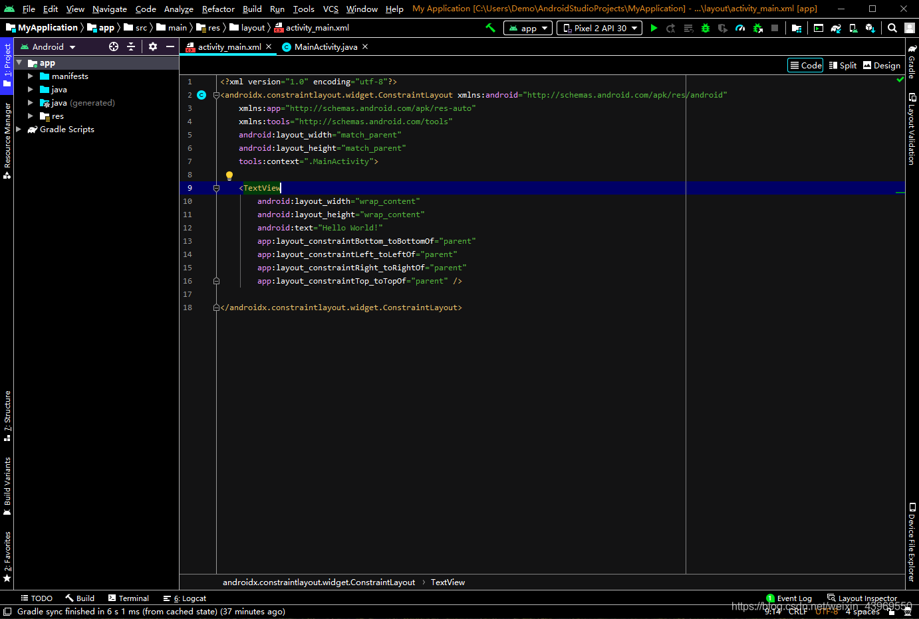Viewport: 919px width, 619px height.
Task: Toggle the Favorites side tab
Action: coord(7,557)
